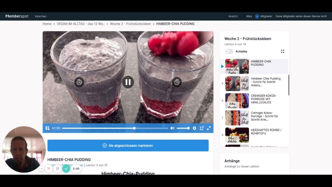The height and width of the screenshot is (187, 332).
Task: Open video settings gear
Action: pos(194,128)
